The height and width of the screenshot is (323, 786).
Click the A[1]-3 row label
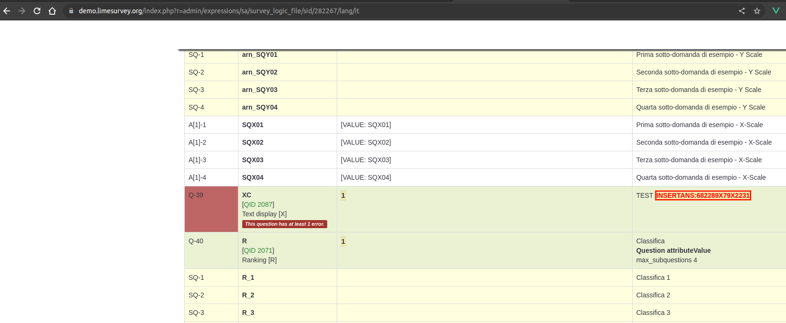click(197, 160)
